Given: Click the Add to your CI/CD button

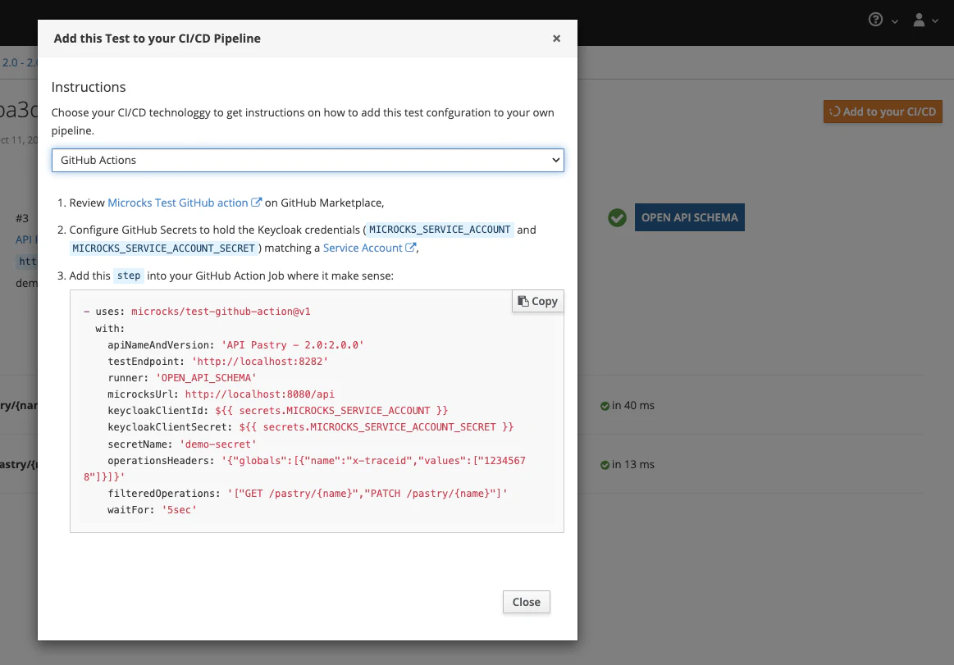Looking at the screenshot, I should pyautogui.click(x=883, y=112).
